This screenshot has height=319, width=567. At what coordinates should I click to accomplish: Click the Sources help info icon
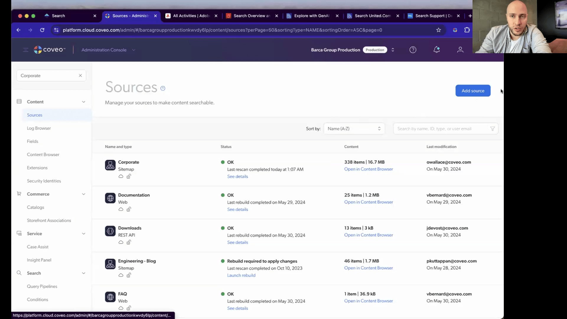[x=163, y=88]
